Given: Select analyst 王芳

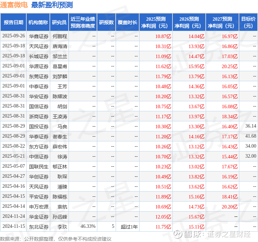Looking at the screenshot, I should pyautogui.click(x=62, y=86).
